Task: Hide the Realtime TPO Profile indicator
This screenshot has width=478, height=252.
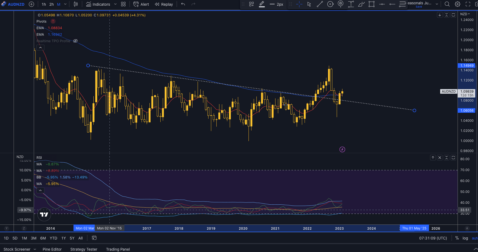Action: (x=75, y=41)
